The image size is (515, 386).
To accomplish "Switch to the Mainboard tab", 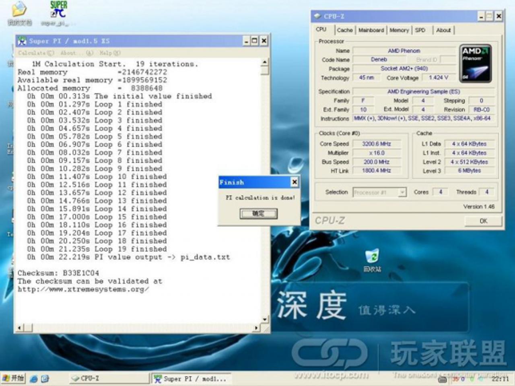I will click(371, 30).
